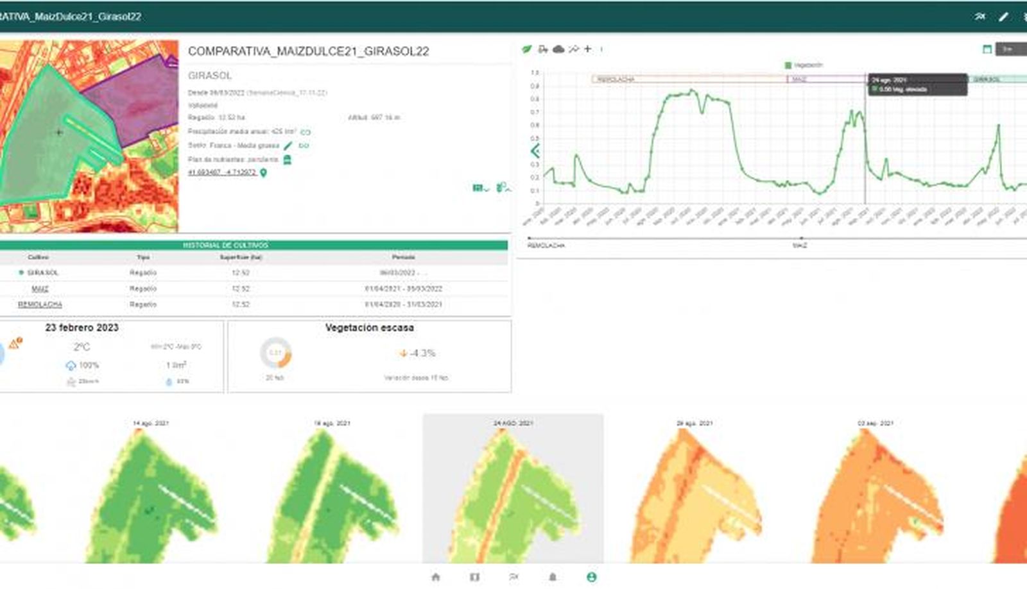Viewport: 1027px width, 589px height.
Task: Open the REMOLACHA crop history link
Action: pyautogui.click(x=40, y=304)
